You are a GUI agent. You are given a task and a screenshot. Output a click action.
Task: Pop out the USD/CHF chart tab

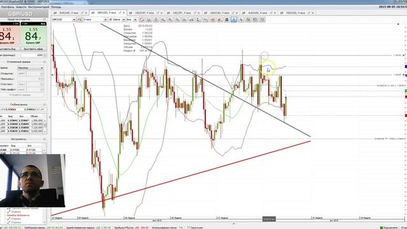coord(158,13)
